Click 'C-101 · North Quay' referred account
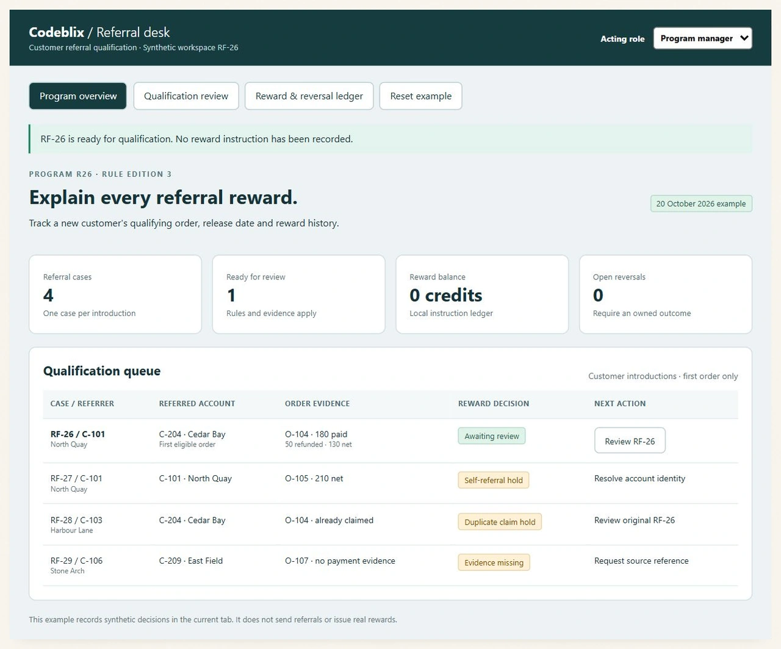This screenshot has width=781, height=649. tap(195, 478)
